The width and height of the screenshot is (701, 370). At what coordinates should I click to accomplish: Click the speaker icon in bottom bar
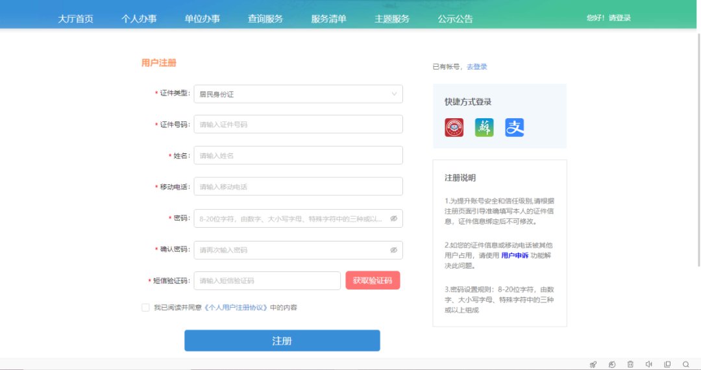pos(648,365)
